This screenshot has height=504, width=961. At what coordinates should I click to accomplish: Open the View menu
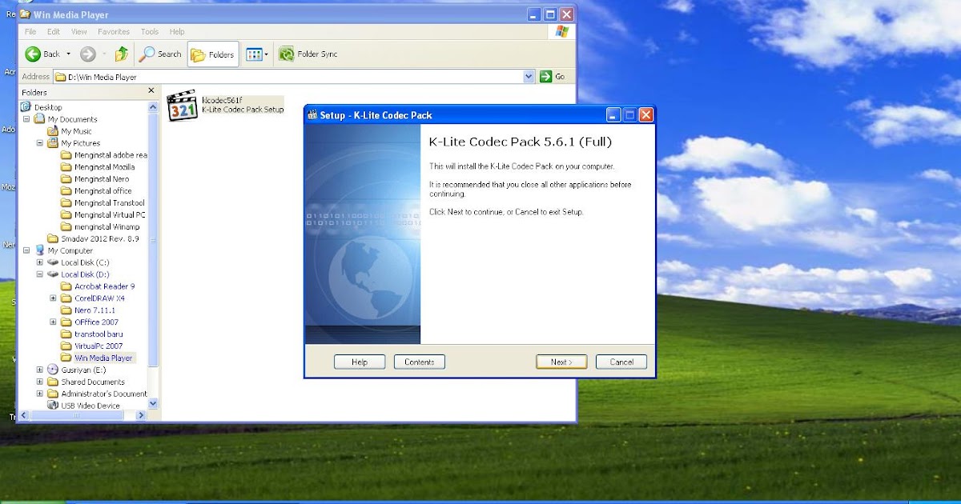coord(79,32)
